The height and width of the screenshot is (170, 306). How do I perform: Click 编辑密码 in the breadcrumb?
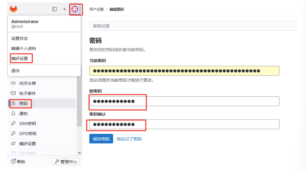click(116, 9)
